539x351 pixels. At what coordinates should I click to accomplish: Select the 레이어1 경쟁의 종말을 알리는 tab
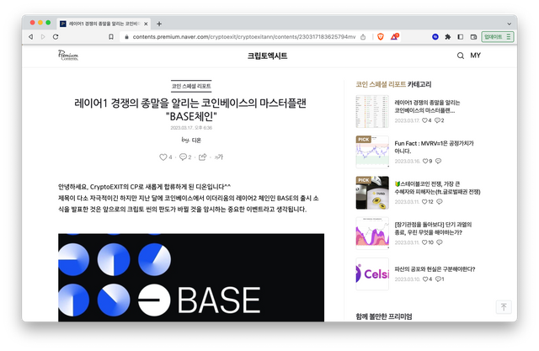(104, 24)
